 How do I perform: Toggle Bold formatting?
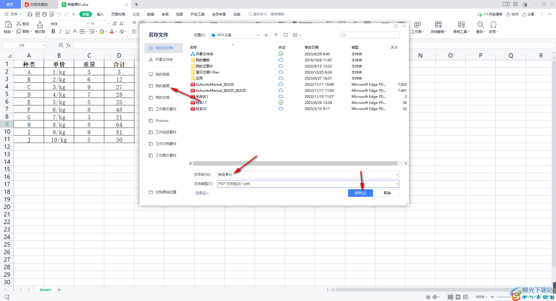53,31
